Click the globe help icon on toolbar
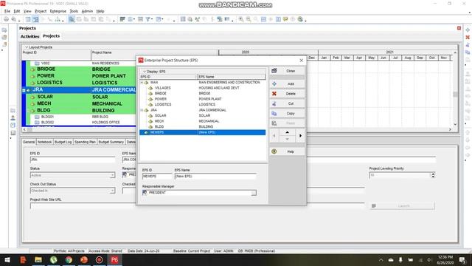The image size is (472, 266). click(x=300, y=19)
